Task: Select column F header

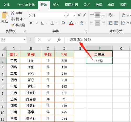Action: [99, 48]
